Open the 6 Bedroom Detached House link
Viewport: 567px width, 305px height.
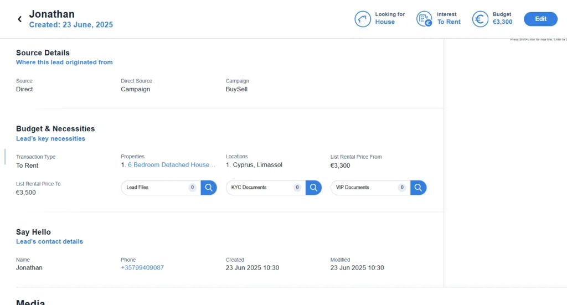point(172,165)
